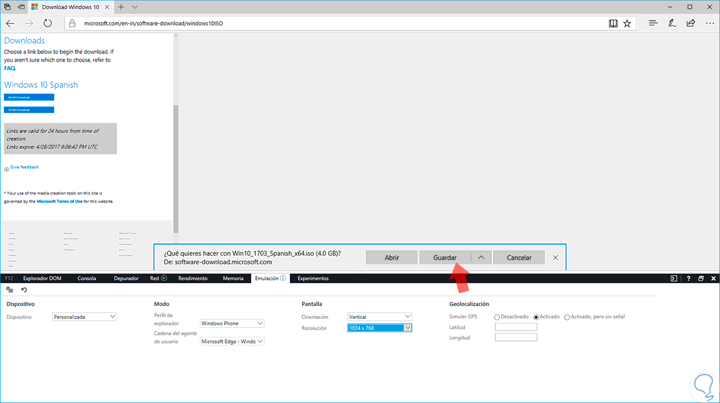
Task: Undock the developer tools panel
Action: click(x=701, y=279)
